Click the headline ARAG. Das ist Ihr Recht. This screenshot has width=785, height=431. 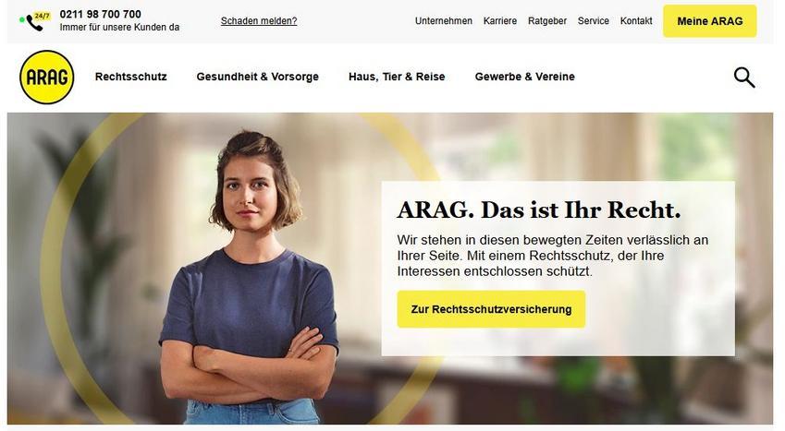pyautogui.click(x=539, y=210)
